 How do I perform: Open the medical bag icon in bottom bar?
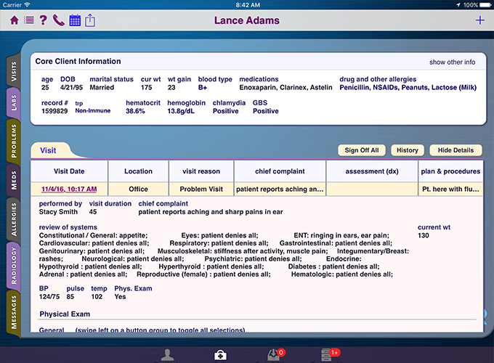point(220,355)
